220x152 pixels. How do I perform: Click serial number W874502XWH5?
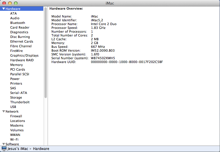pos(103,58)
